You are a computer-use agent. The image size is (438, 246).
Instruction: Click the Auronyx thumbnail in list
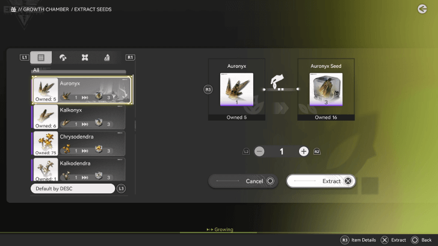coord(46,90)
